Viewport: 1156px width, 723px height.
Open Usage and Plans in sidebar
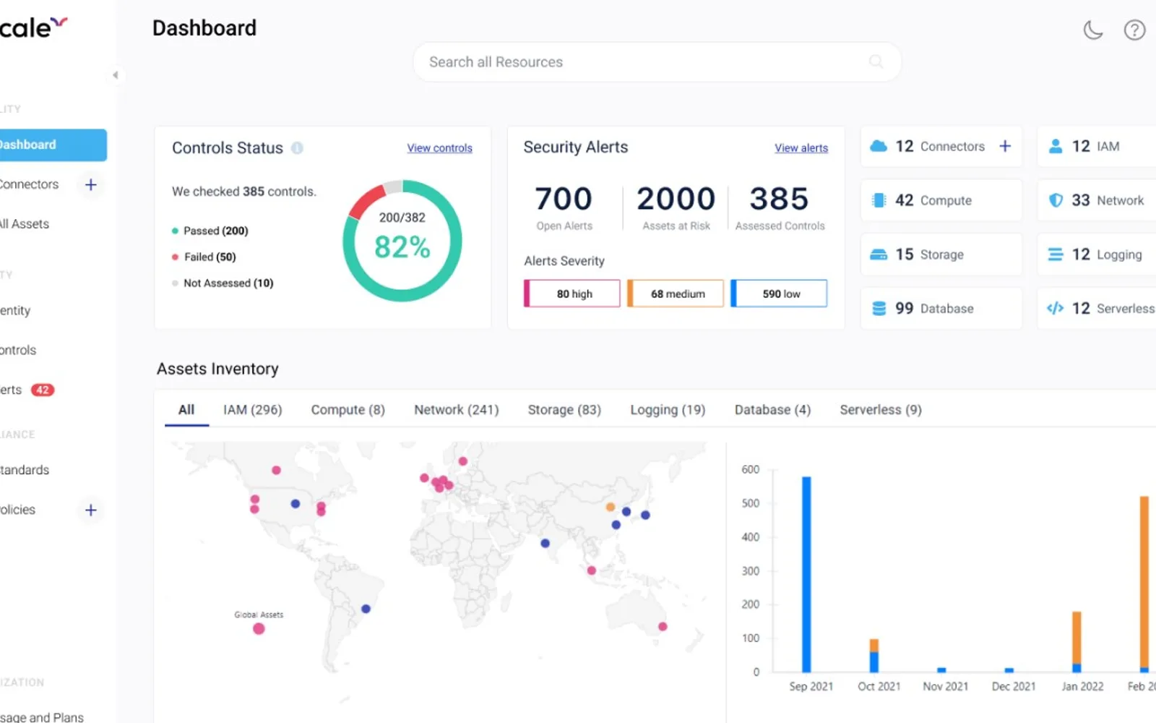[x=42, y=717]
